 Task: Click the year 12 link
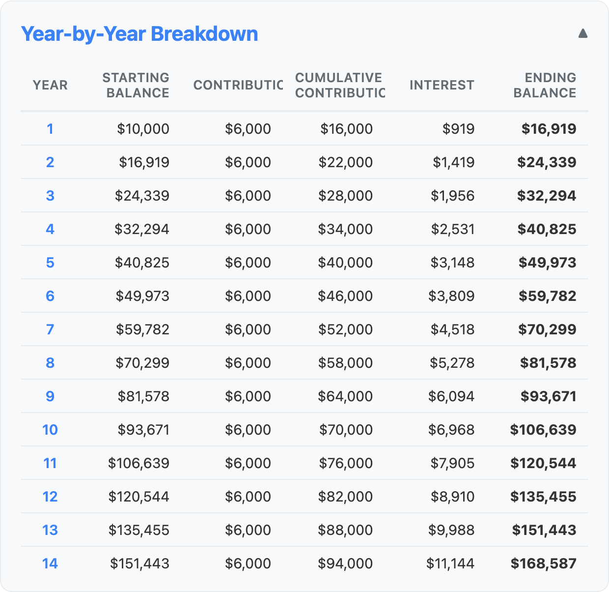click(x=50, y=496)
